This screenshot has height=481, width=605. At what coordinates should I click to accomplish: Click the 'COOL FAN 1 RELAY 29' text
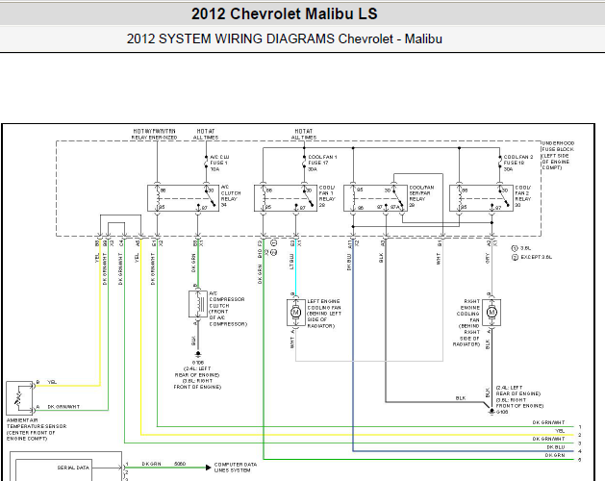[x=327, y=195]
